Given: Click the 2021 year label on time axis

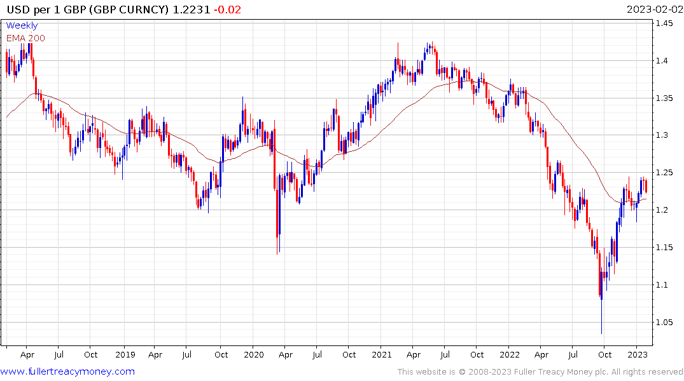Looking at the screenshot, I should pos(382,355).
